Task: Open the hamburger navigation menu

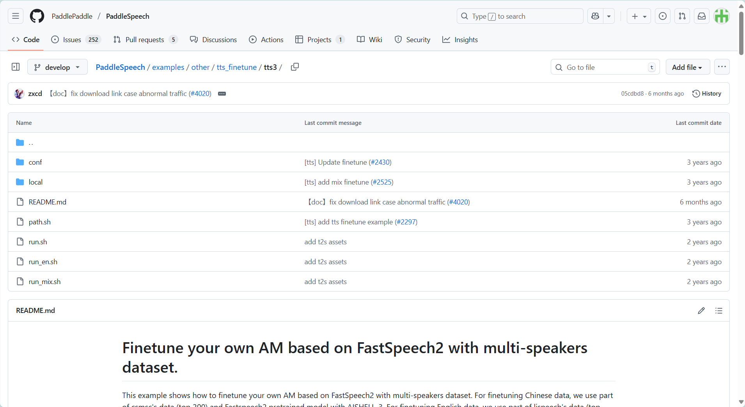Action: coord(16,16)
